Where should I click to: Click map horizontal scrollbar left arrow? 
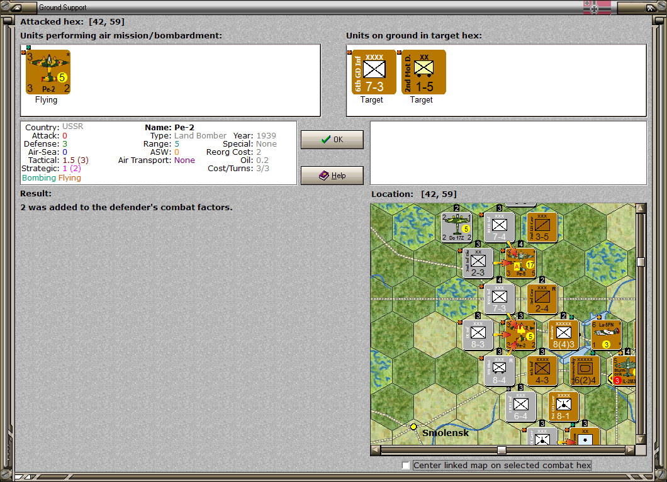click(x=375, y=450)
